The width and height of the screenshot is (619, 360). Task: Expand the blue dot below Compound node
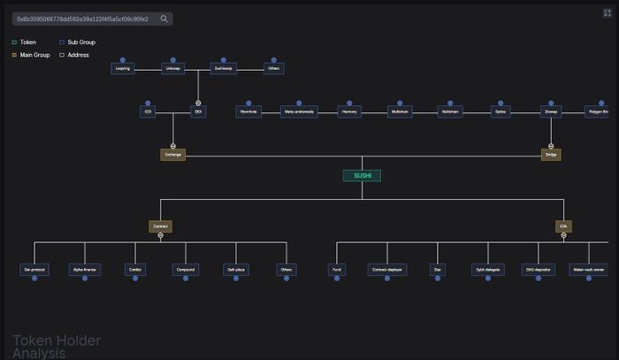[x=186, y=279]
